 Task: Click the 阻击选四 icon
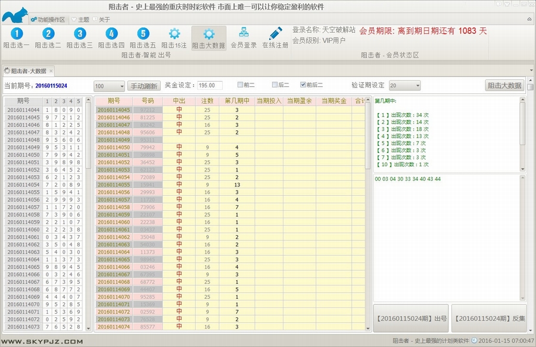click(112, 35)
